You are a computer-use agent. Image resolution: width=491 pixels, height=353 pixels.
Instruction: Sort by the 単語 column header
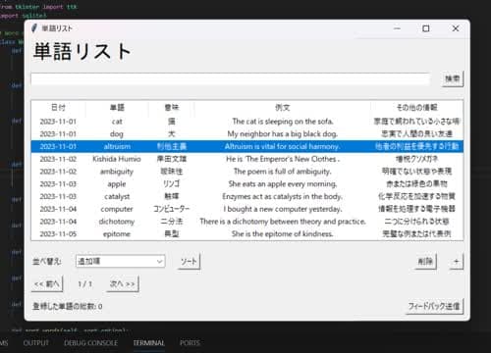117,107
